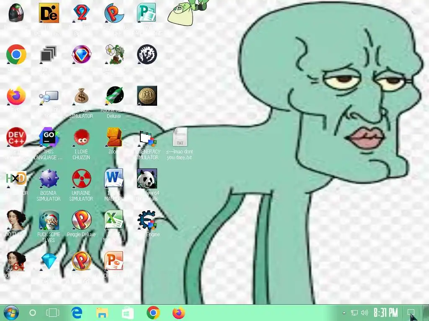429x321 pixels.
Task: Open the Microsoft Excel desktop shortcut
Action: [x=114, y=219]
